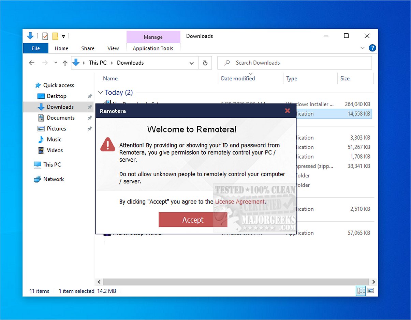Image resolution: width=411 pixels, height=320 pixels.
Task: Select the file sized 14,558 KB
Action: (359, 114)
